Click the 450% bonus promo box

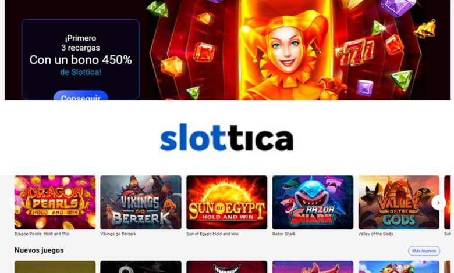tap(80, 59)
